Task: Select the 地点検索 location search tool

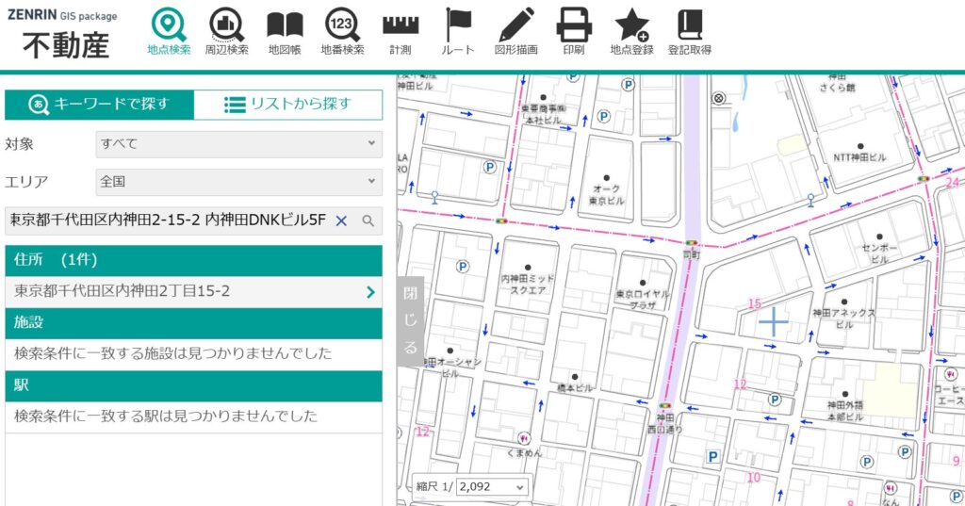Action: click(169, 31)
